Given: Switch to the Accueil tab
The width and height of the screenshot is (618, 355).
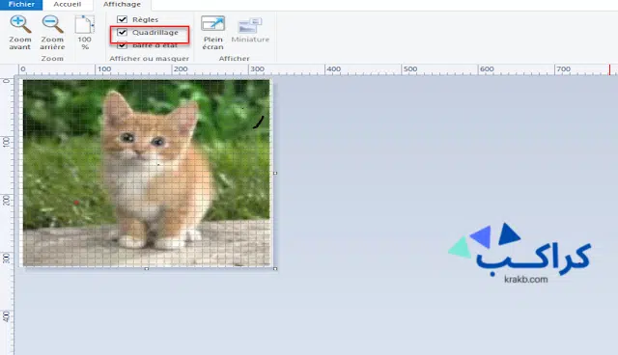Looking at the screenshot, I should click(x=68, y=4).
